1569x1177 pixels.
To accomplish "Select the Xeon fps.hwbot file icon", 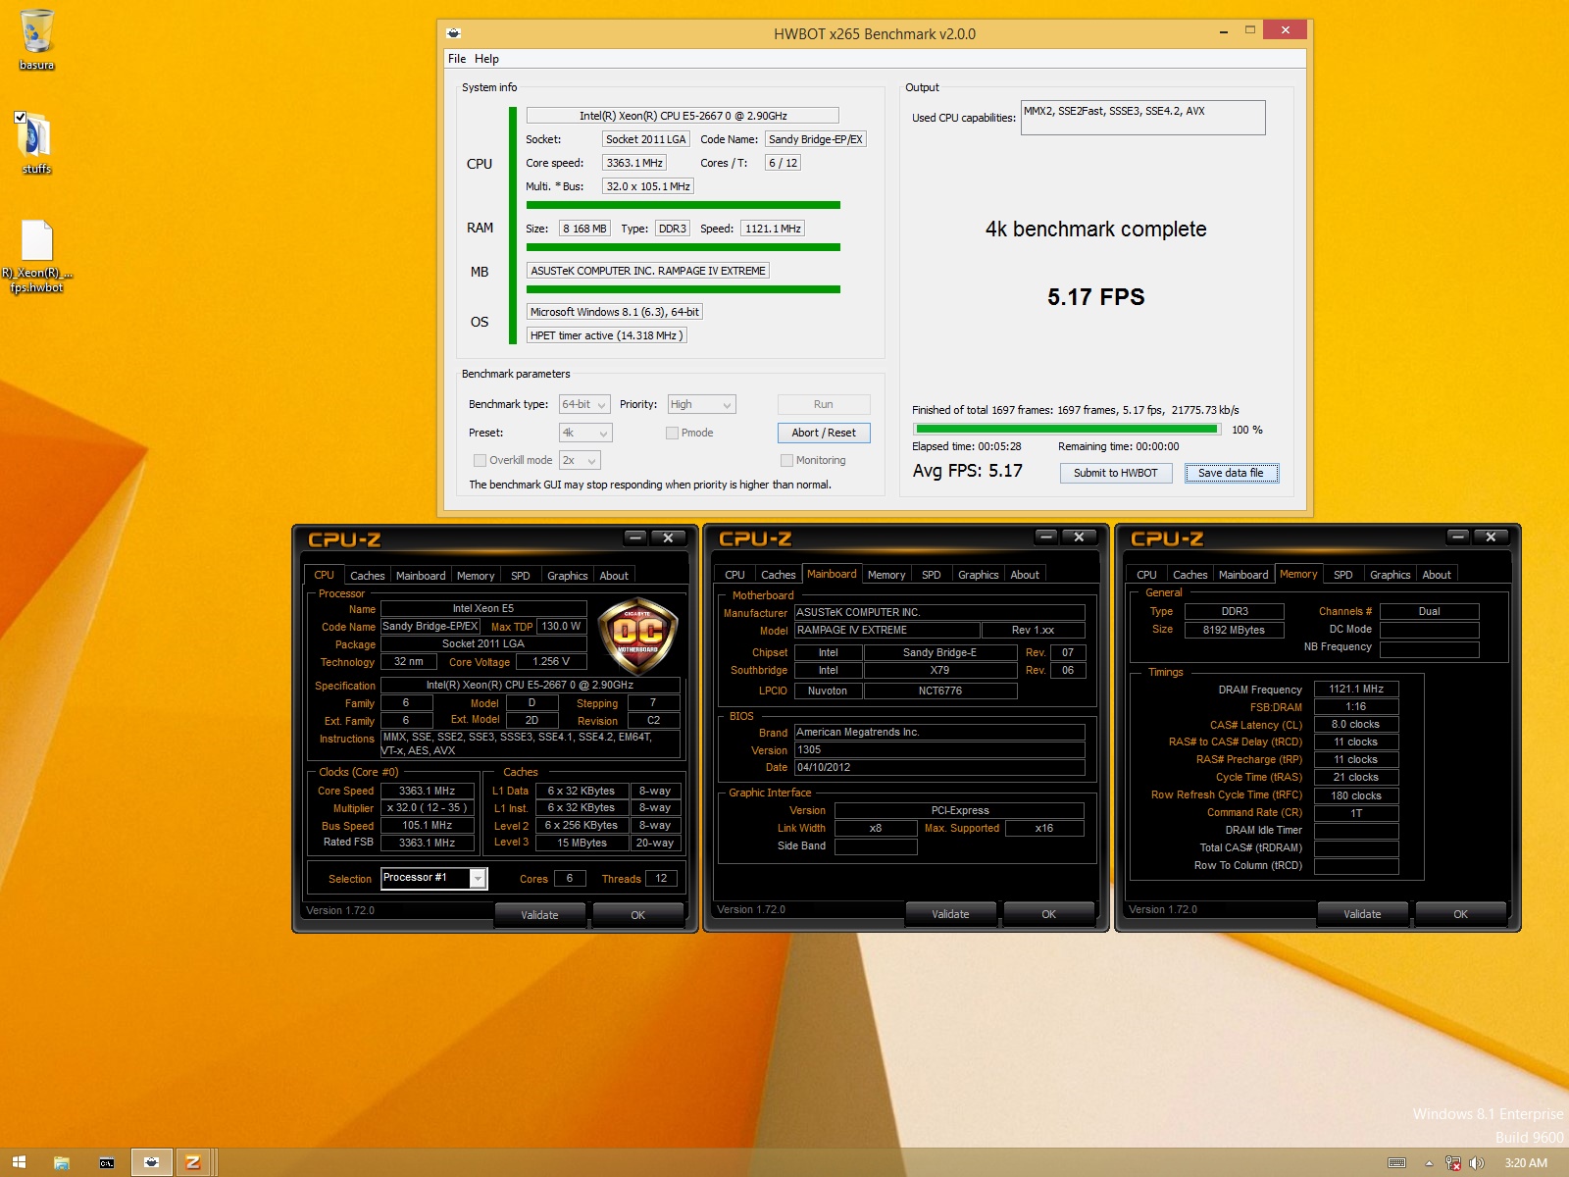I will point(36,255).
